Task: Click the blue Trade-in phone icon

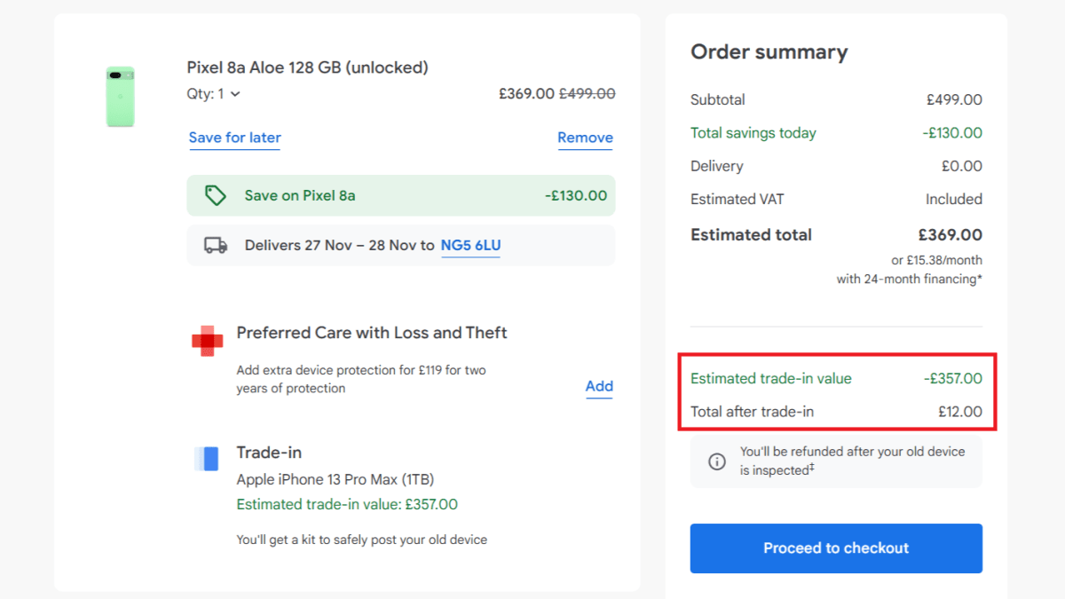Action: (206, 459)
